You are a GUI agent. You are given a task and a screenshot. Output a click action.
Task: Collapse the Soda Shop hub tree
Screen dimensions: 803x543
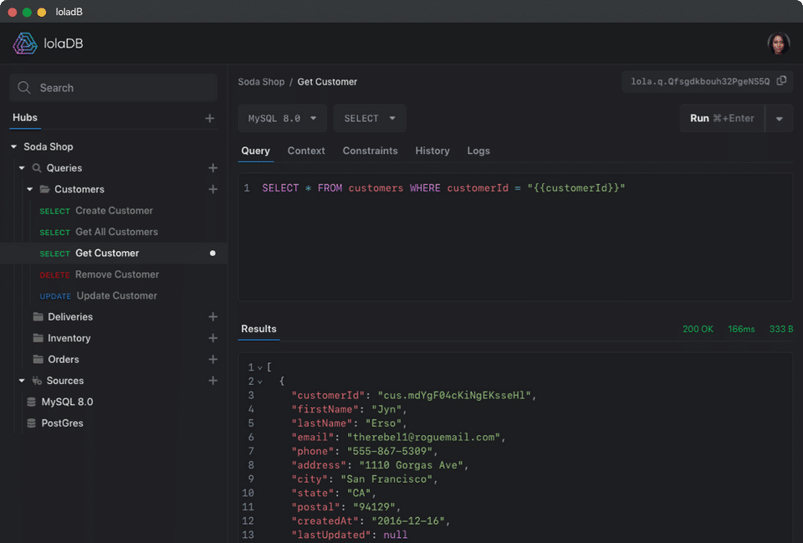point(14,147)
